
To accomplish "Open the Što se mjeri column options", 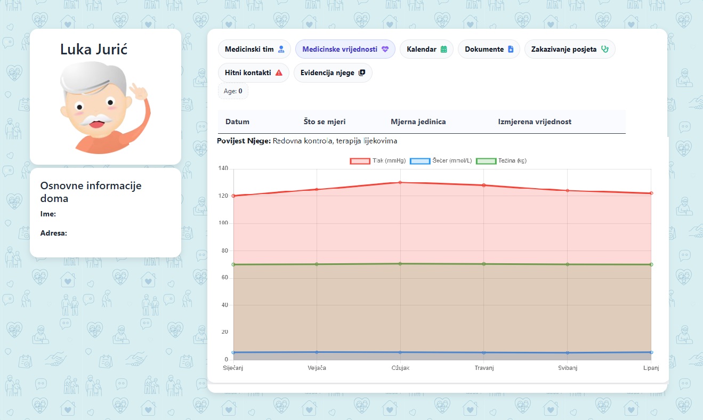I will click(x=324, y=122).
